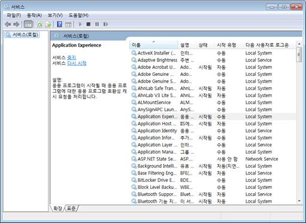Open the 파일(F) menu
Viewport: 306px width, 223px height.
click(x=14, y=15)
